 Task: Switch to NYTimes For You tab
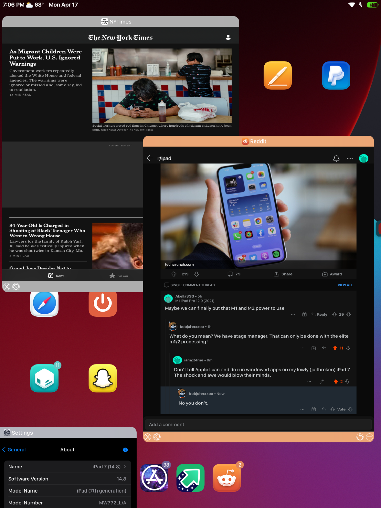pos(118,276)
